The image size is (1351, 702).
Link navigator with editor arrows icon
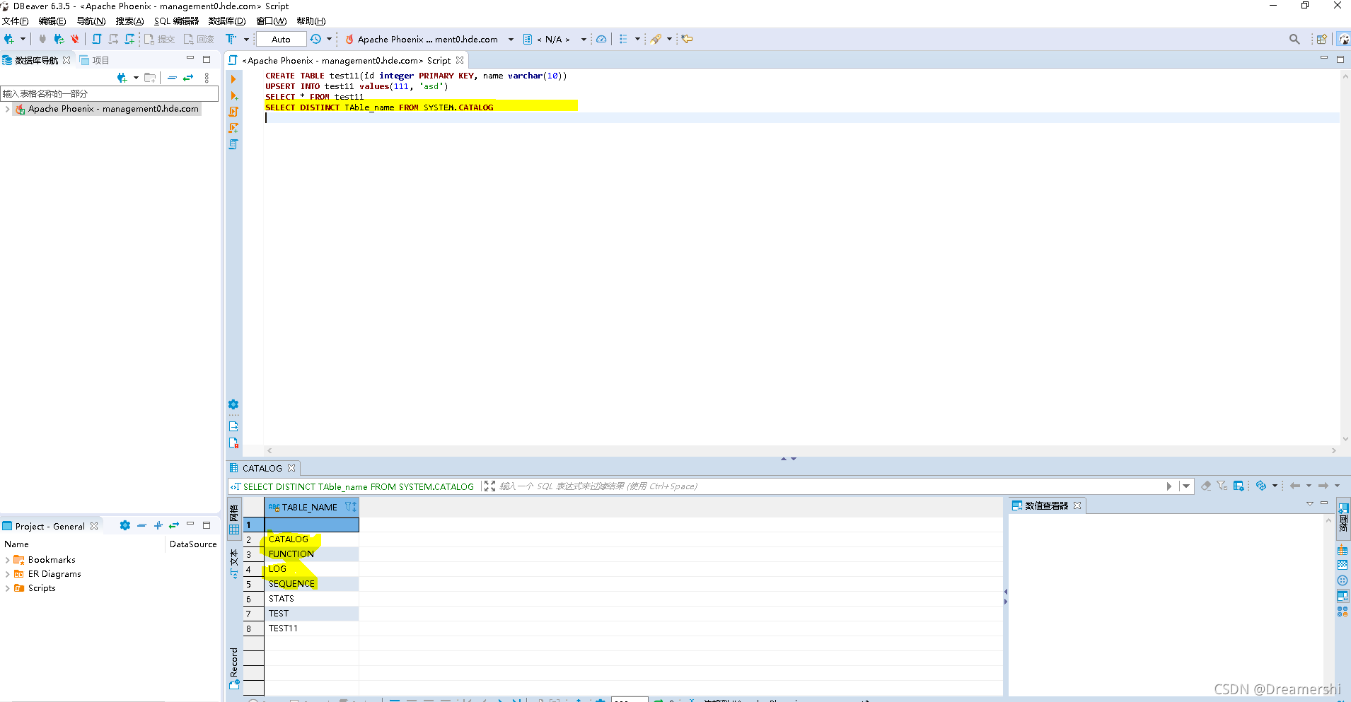pyautogui.click(x=188, y=78)
